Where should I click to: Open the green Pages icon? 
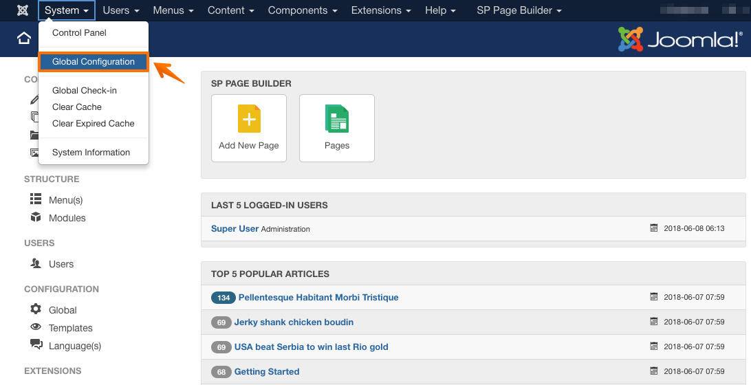[x=337, y=118]
